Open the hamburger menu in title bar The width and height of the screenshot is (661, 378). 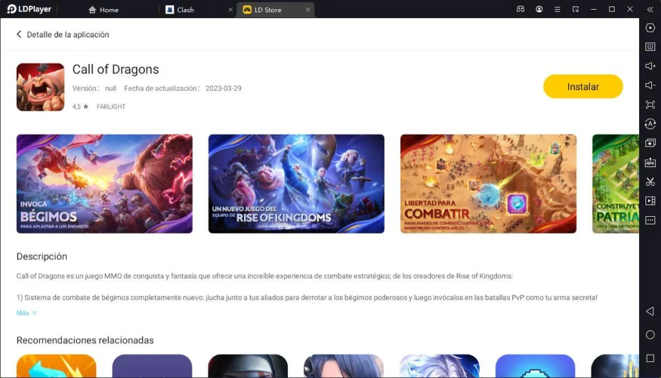557,9
